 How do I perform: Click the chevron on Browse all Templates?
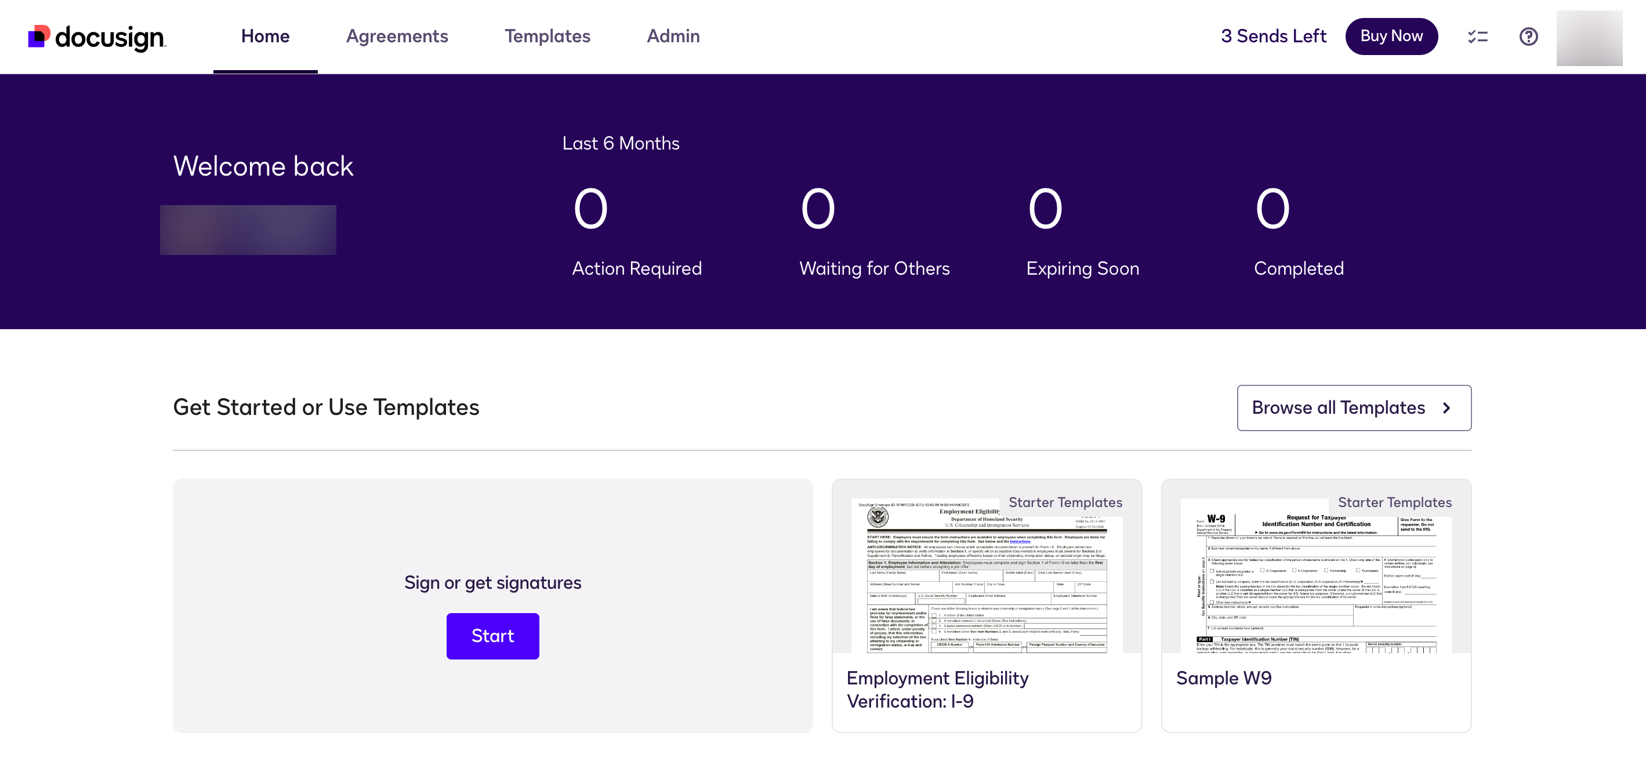(1447, 407)
